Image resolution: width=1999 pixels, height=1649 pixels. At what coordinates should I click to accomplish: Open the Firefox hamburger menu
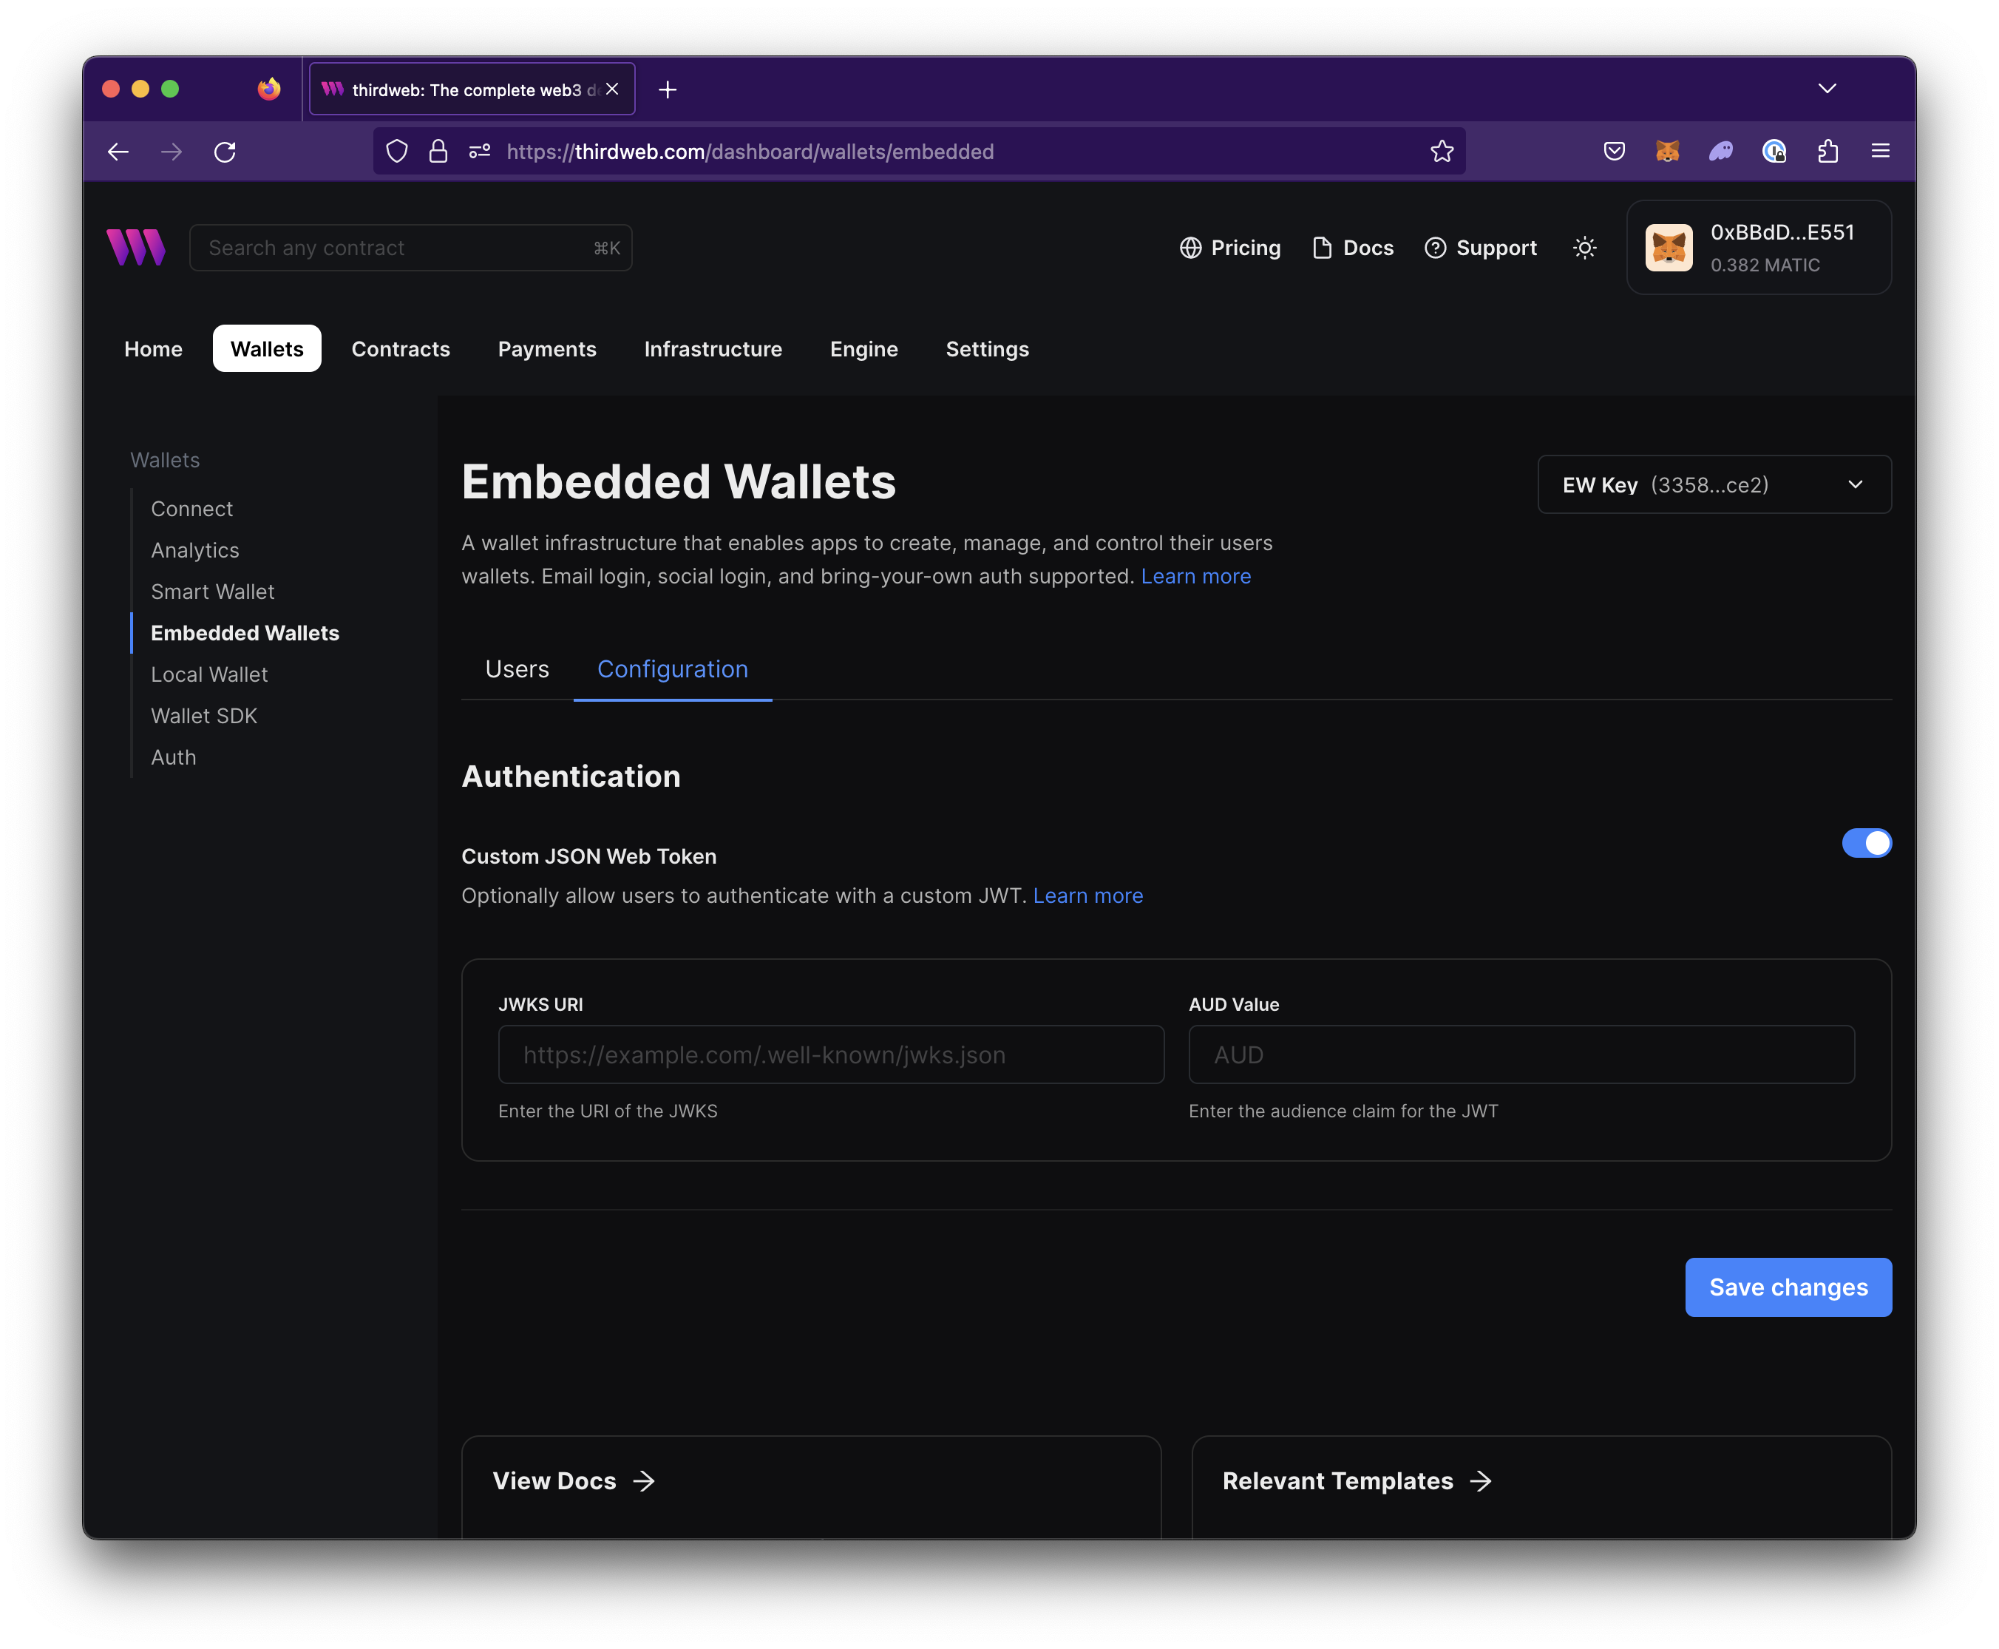[1880, 151]
